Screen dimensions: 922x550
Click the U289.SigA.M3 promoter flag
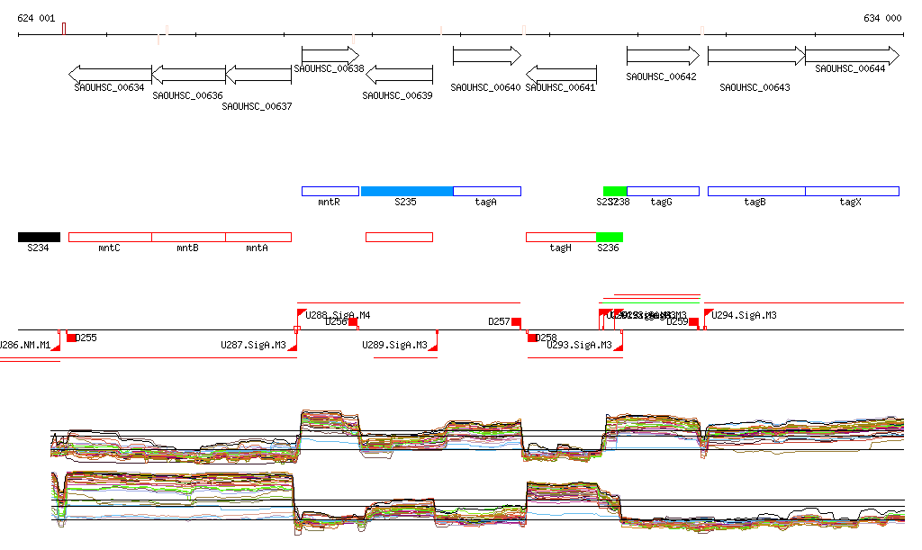[x=433, y=347]
